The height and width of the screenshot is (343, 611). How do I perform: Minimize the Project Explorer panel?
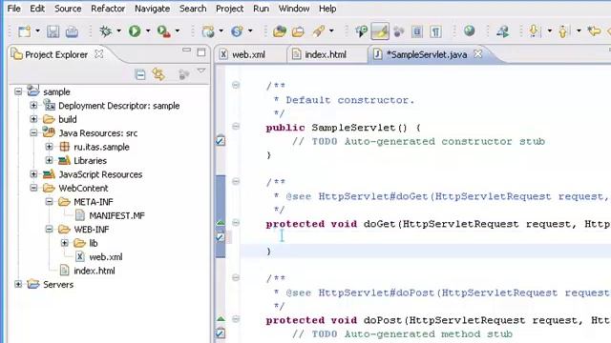(187, 50)
